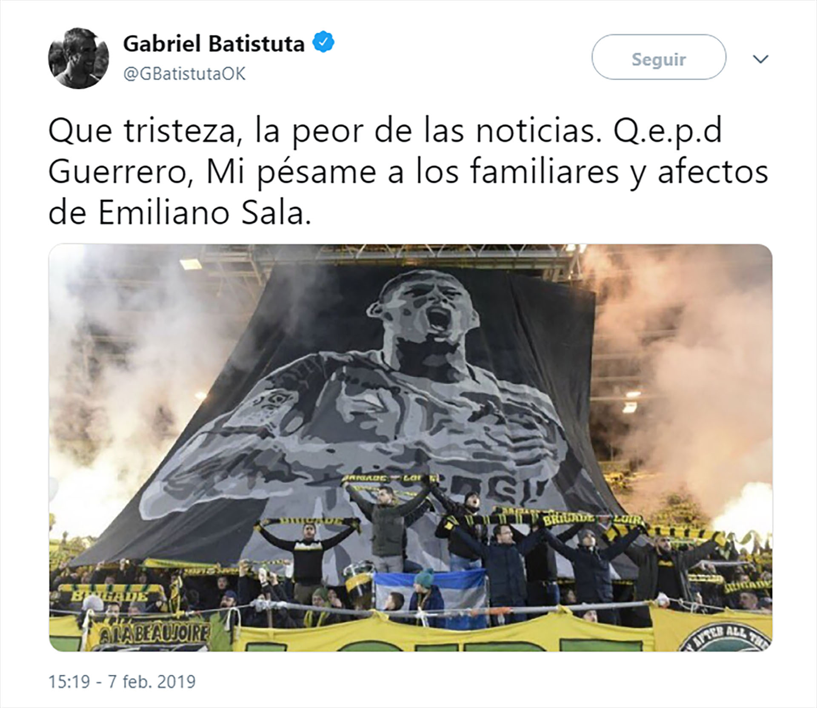Click the Gabriel Batistuta display name

(214, 44)
